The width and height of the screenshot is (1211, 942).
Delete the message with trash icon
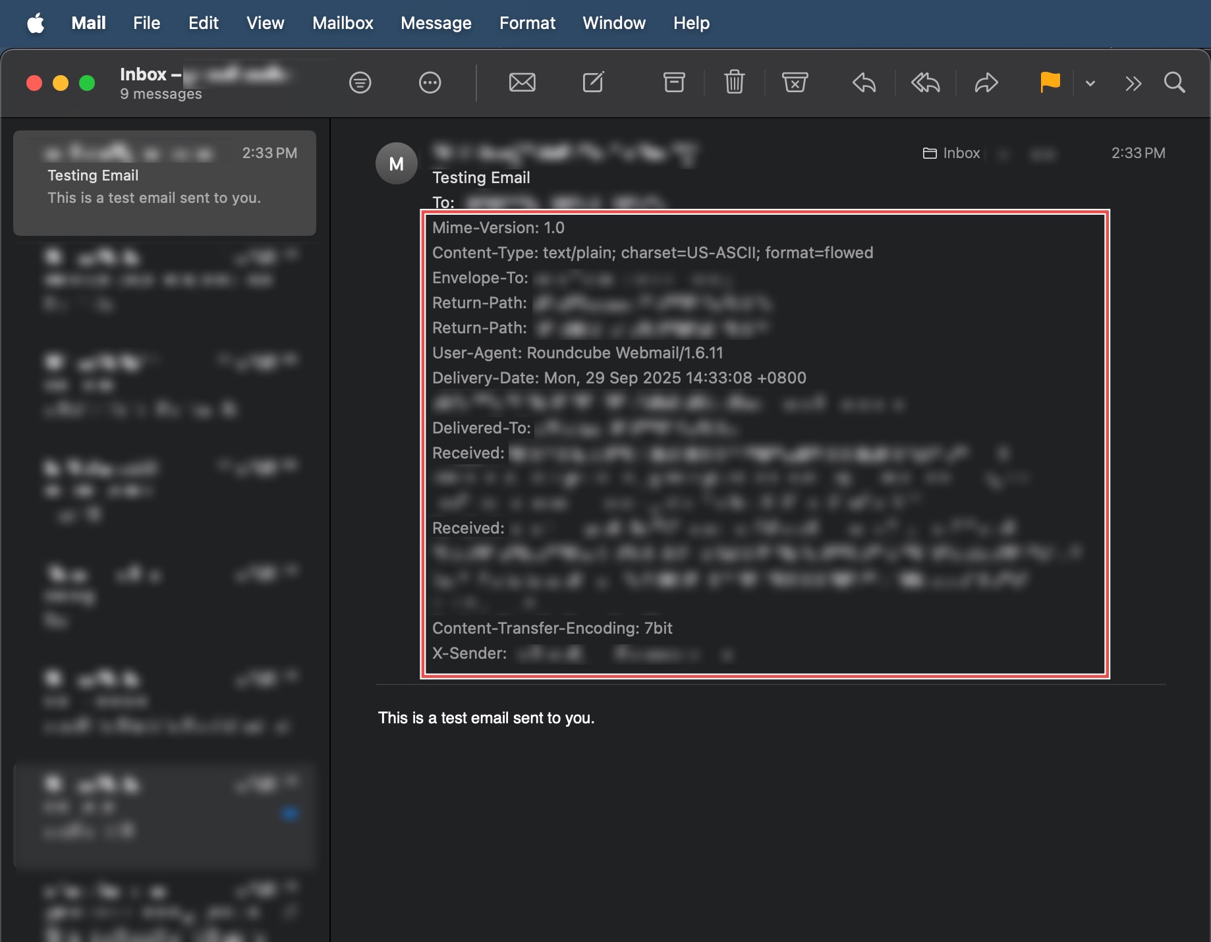point(734,83)
